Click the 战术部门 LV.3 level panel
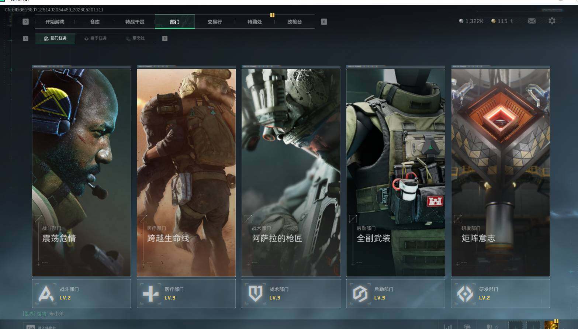Screen dimensions: 578x329 point(291,294)
